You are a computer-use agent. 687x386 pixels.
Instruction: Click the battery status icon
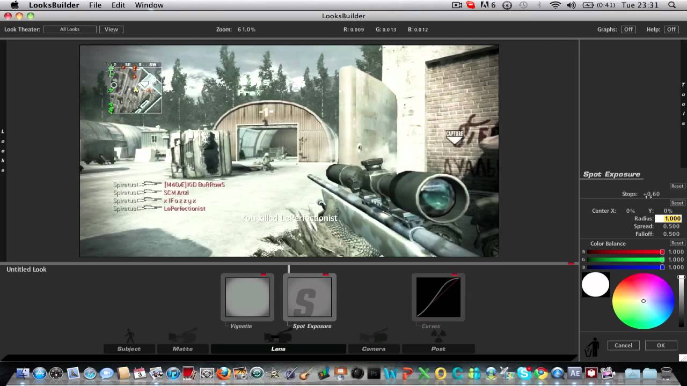coord(588,5)
